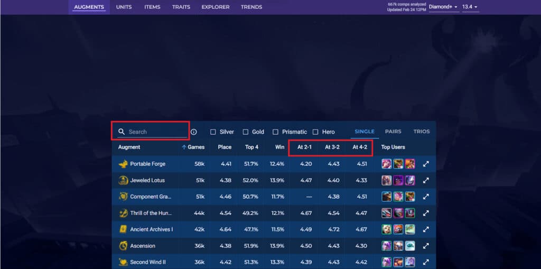
Task: Click the 52.0% Top 4 value
Action: tap(251, 180)
